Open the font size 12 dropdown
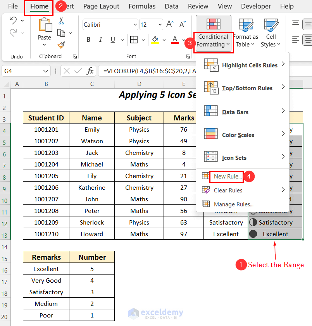This screenshot has height=326, width=312. 160,24
